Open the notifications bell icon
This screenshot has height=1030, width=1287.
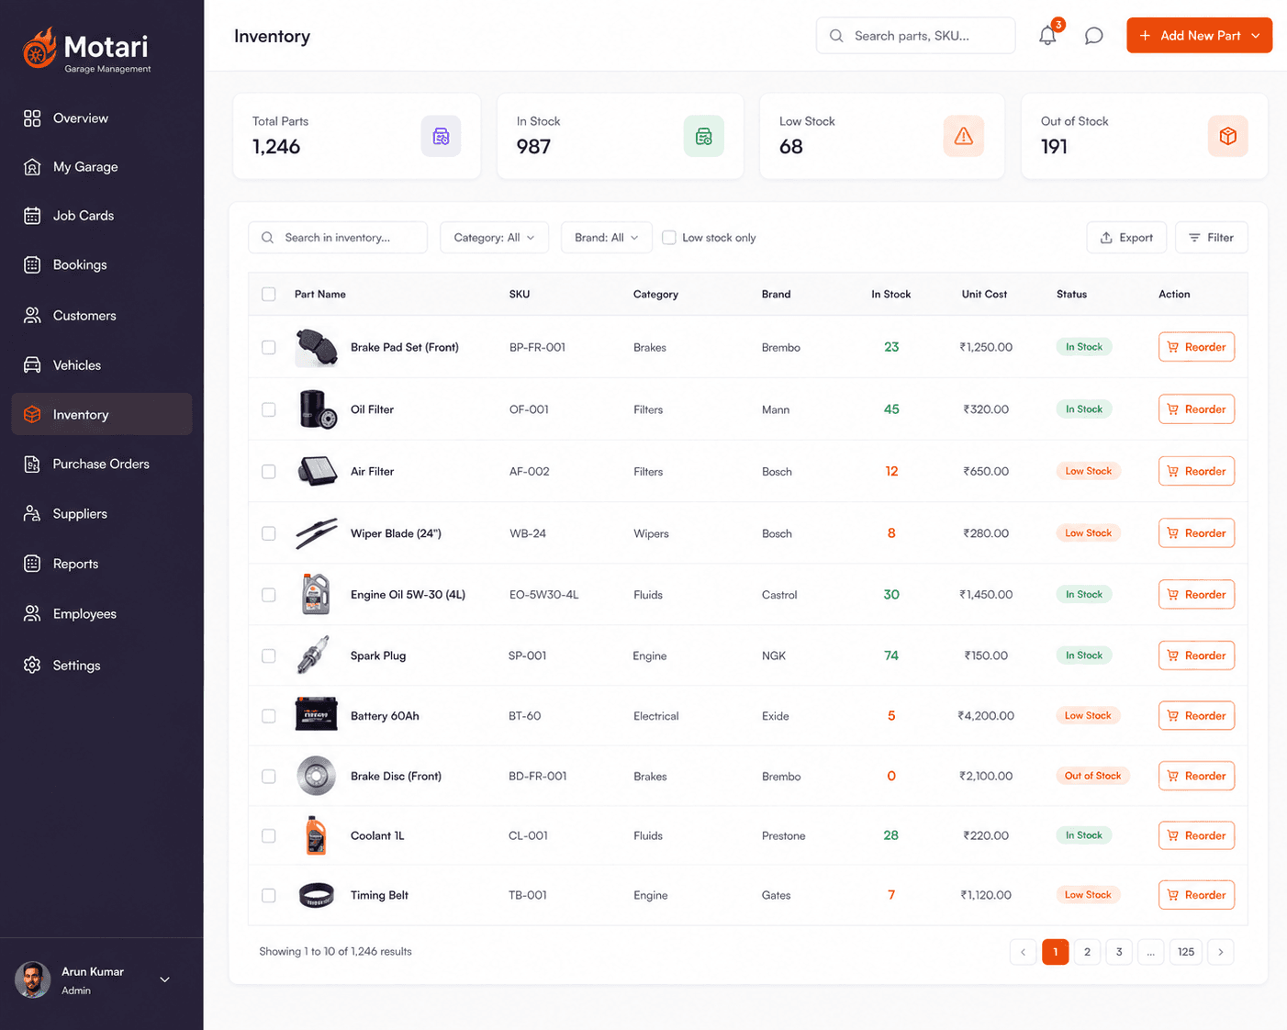coord(1047,36)
